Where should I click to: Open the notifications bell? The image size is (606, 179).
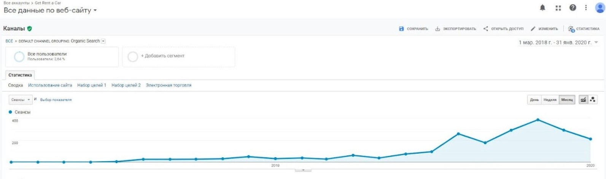coord(542,8)
